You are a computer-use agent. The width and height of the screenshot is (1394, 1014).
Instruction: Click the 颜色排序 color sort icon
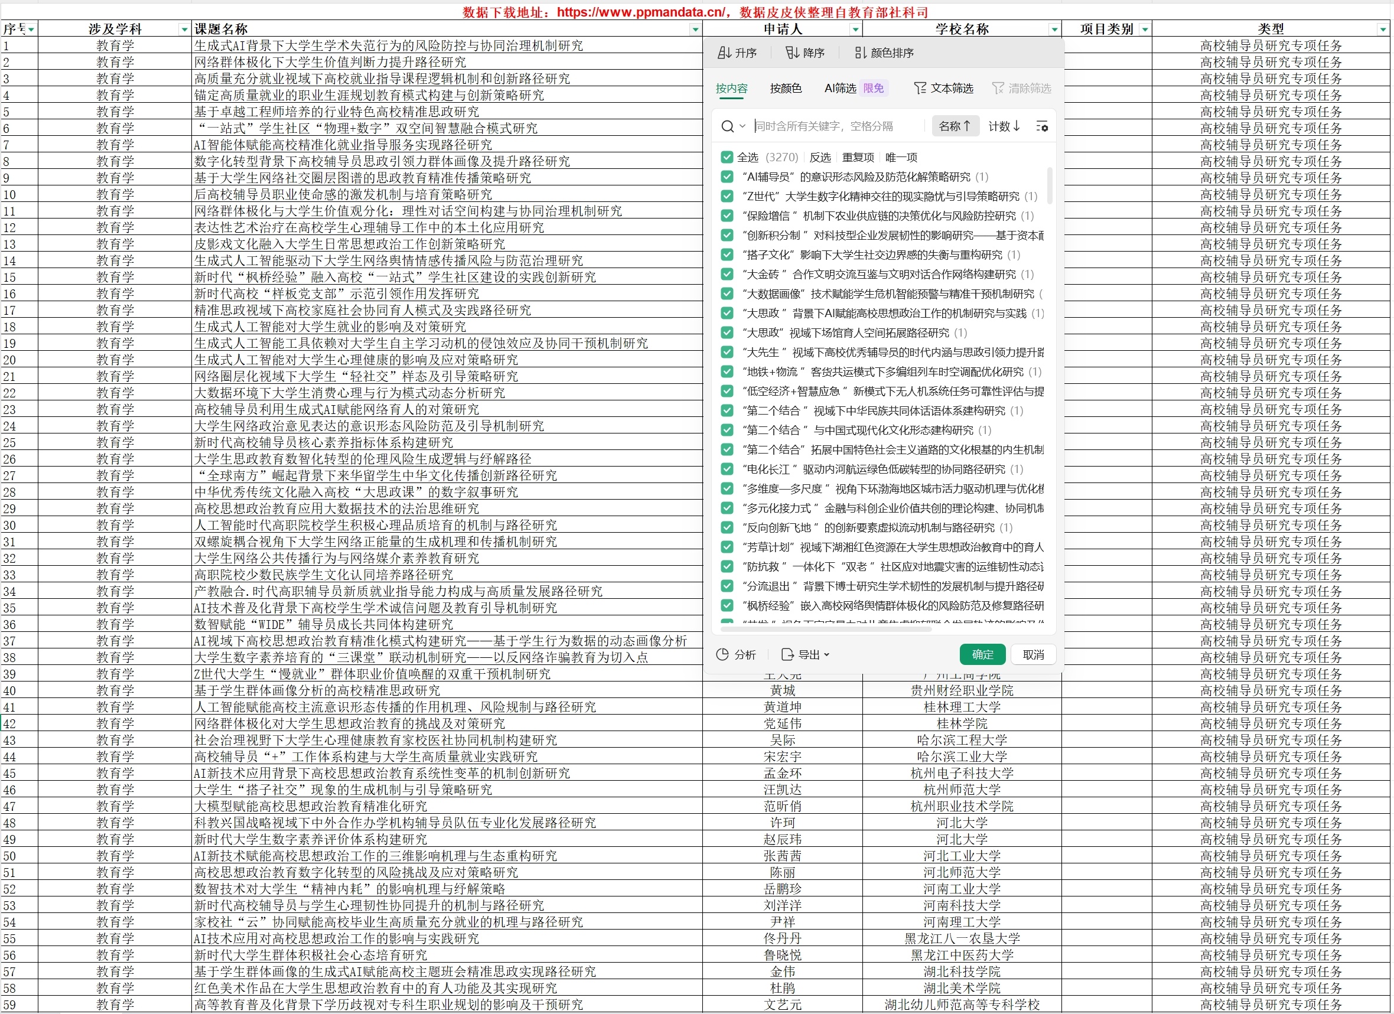tap(861, 53)
